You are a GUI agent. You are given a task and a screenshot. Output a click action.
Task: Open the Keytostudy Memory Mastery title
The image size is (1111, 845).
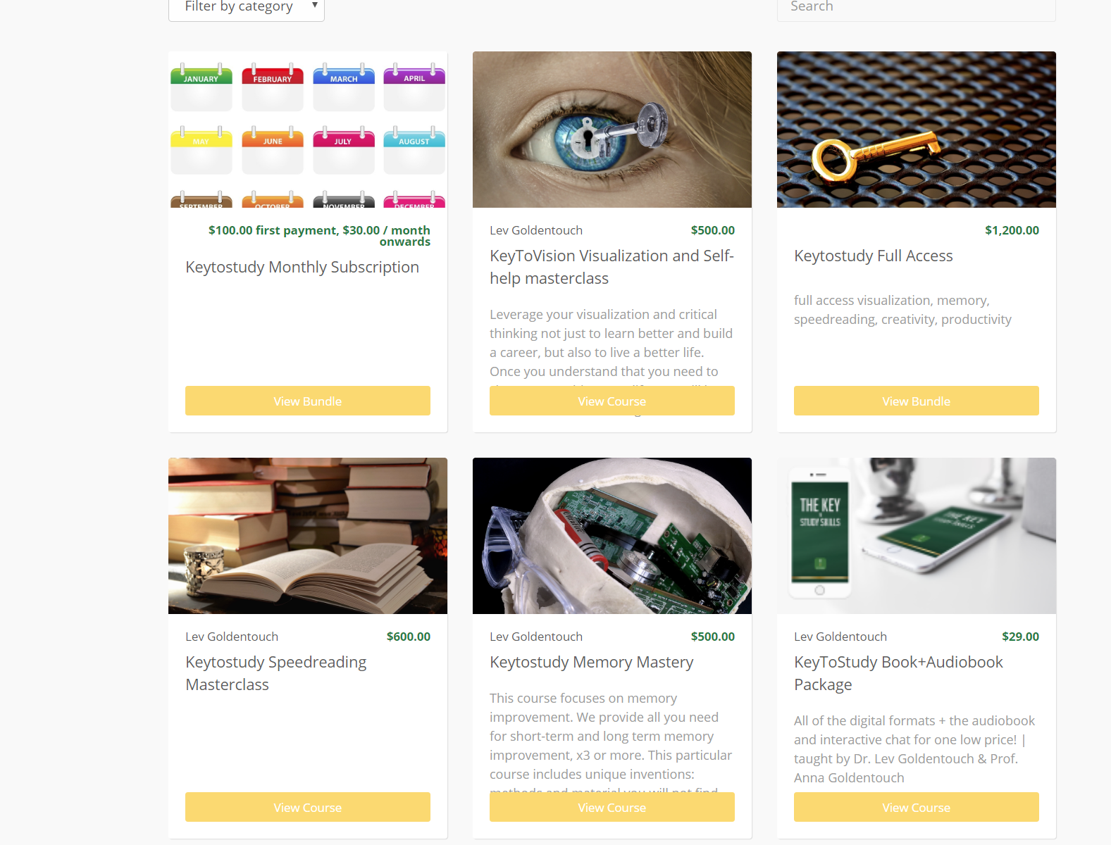pos(592,662)
